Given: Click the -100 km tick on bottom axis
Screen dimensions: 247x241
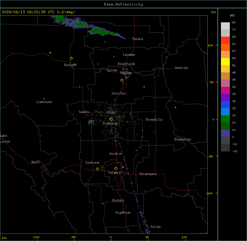Looking at the screenshot, I should click(x=36, y=237).
